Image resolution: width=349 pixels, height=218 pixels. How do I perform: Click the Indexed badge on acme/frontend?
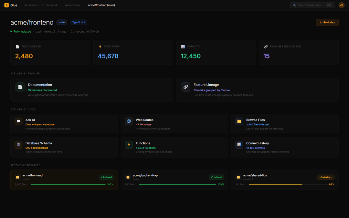tap(106, 177)
